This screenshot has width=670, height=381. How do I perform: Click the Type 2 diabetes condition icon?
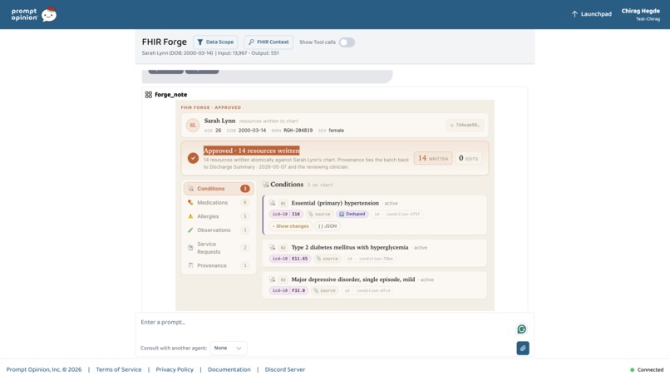(x=272, y=248)
